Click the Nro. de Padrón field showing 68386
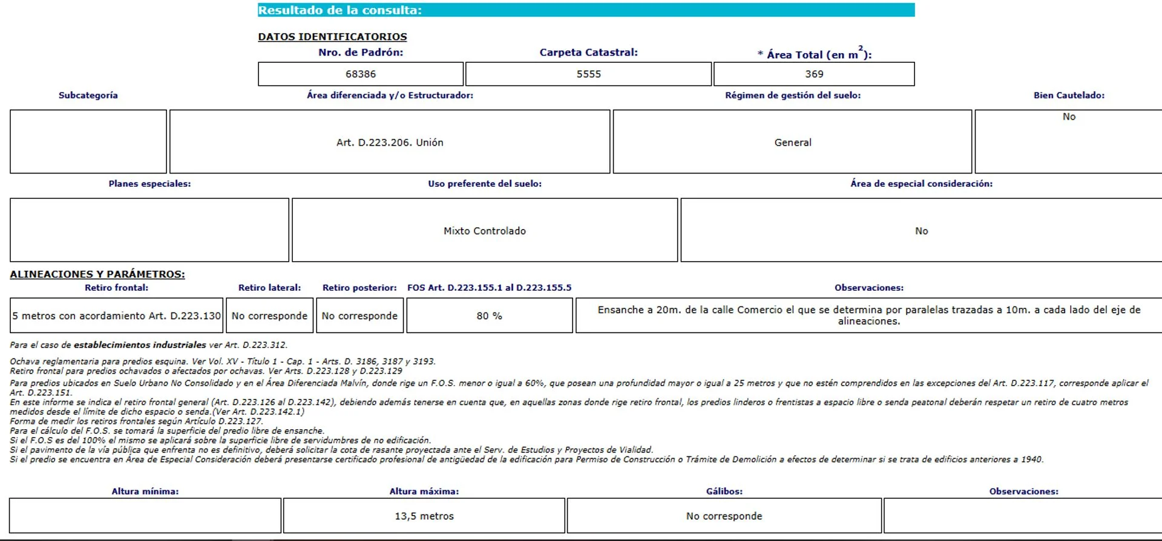The height and width of the screenshot is (541, 1162). (x=361, y=74)
